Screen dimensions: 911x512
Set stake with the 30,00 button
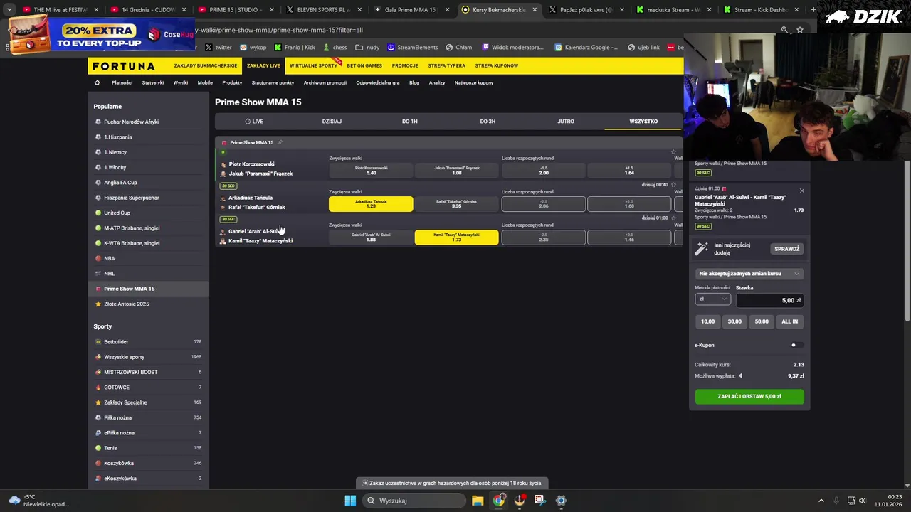(734, 321)
